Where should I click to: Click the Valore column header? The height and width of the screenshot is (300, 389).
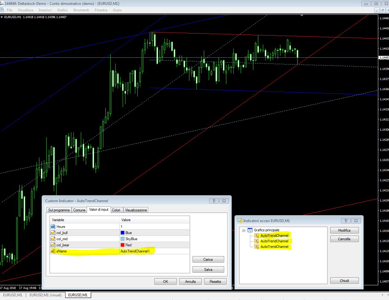(x=154, y=220)
